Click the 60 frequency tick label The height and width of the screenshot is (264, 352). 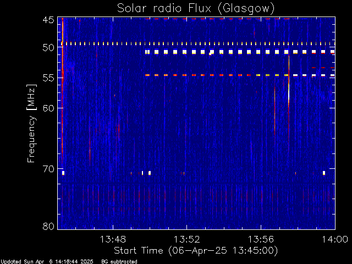tap(48, 108)
